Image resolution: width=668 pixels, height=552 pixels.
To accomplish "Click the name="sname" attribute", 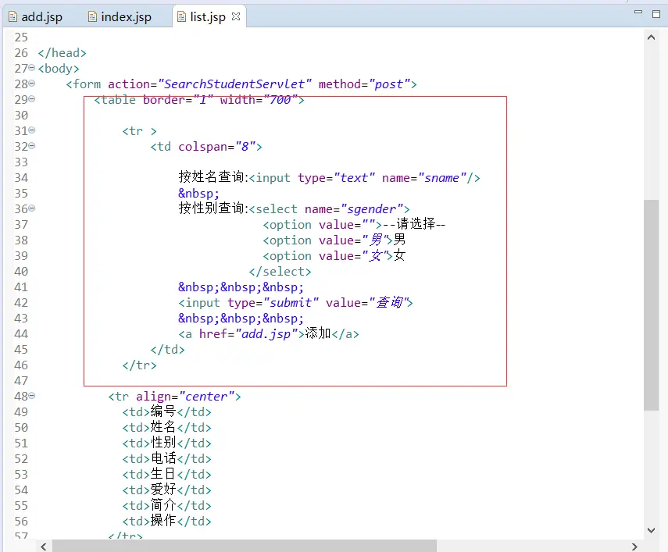I will 424,178.
